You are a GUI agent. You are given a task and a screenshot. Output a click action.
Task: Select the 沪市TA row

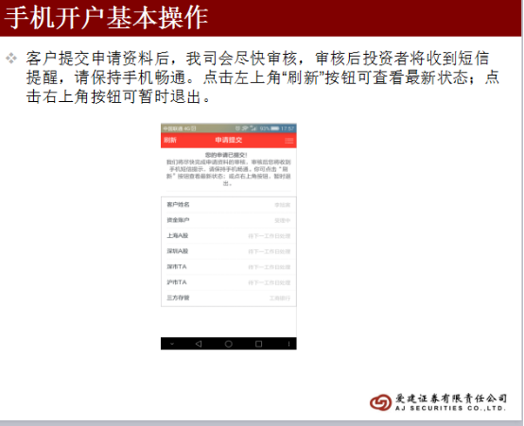pos(229,282)
